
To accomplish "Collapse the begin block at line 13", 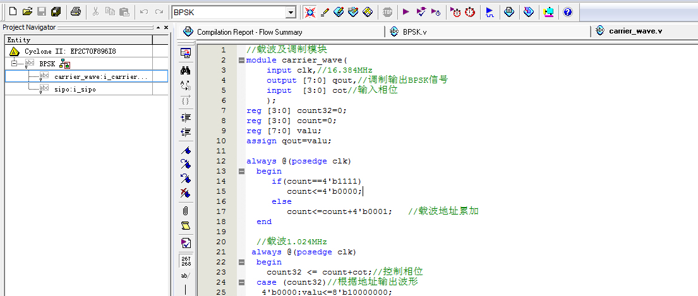I will 241,171.
